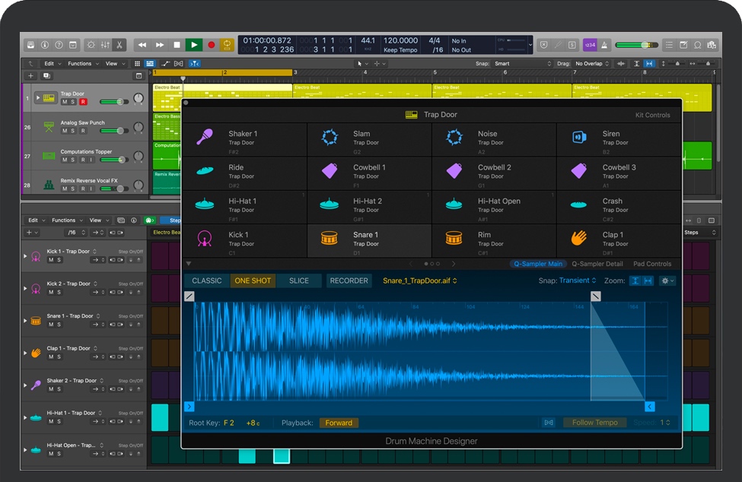Click the Shaker 1 pad

(x=244, y=138)
